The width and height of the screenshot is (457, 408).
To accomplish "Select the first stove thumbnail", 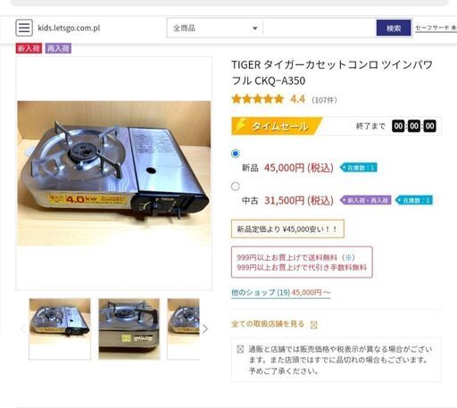I will tap(60, 329).
